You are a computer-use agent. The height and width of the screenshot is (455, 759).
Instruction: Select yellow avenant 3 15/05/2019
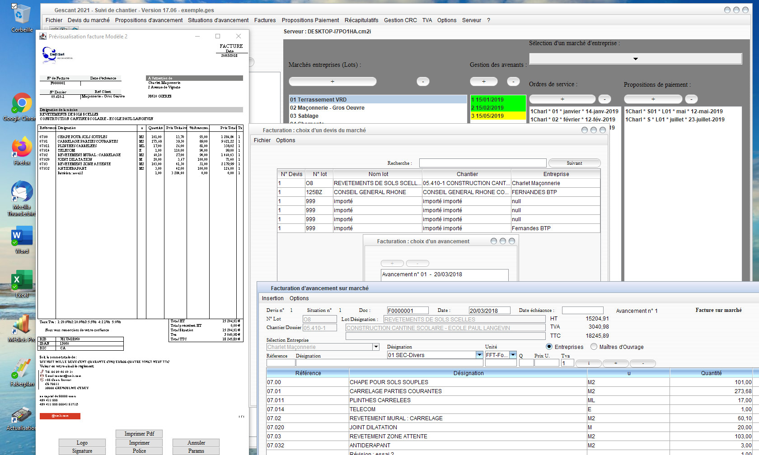click(x=498, y=116)
